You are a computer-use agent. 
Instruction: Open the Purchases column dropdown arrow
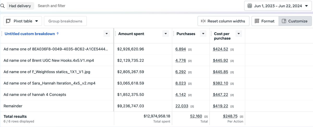203,34
